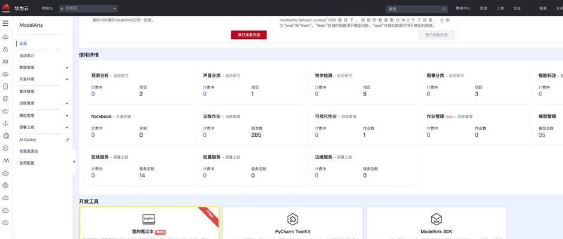Click 预测分析 计费中 value 0

click(x=93, y=94)
